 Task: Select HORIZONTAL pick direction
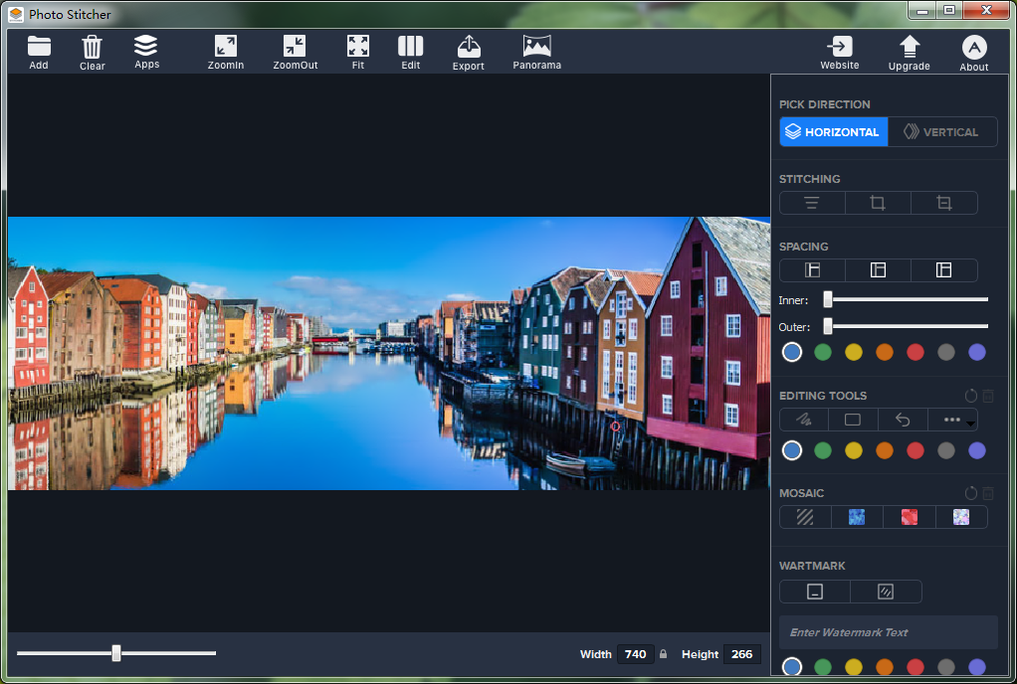coord(833,132)
